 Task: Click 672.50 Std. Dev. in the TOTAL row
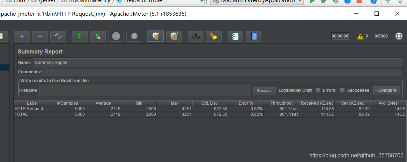click(x=220, y=114)
